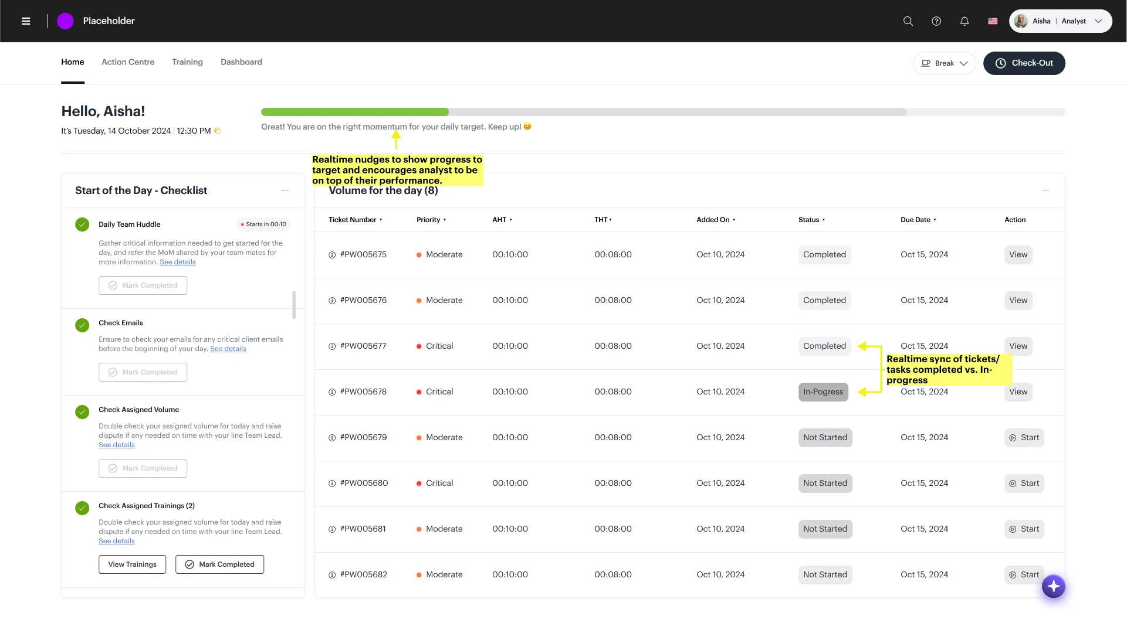This screenshot has height=633, width=1127.
Task: Expand the Break status dropdown
Action: [x=944, y=63]
